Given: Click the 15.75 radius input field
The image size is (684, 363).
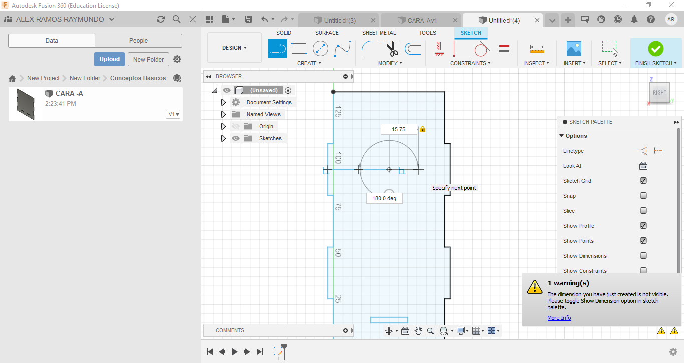Looking at the screenshot, I should click(399, 129).
